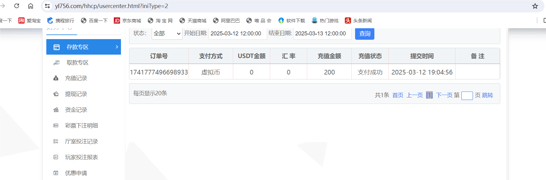The height and width of the screenshot is (180, 546).
Task: Click the 充值金额 value 200
Action: click(x=329, y=72)
